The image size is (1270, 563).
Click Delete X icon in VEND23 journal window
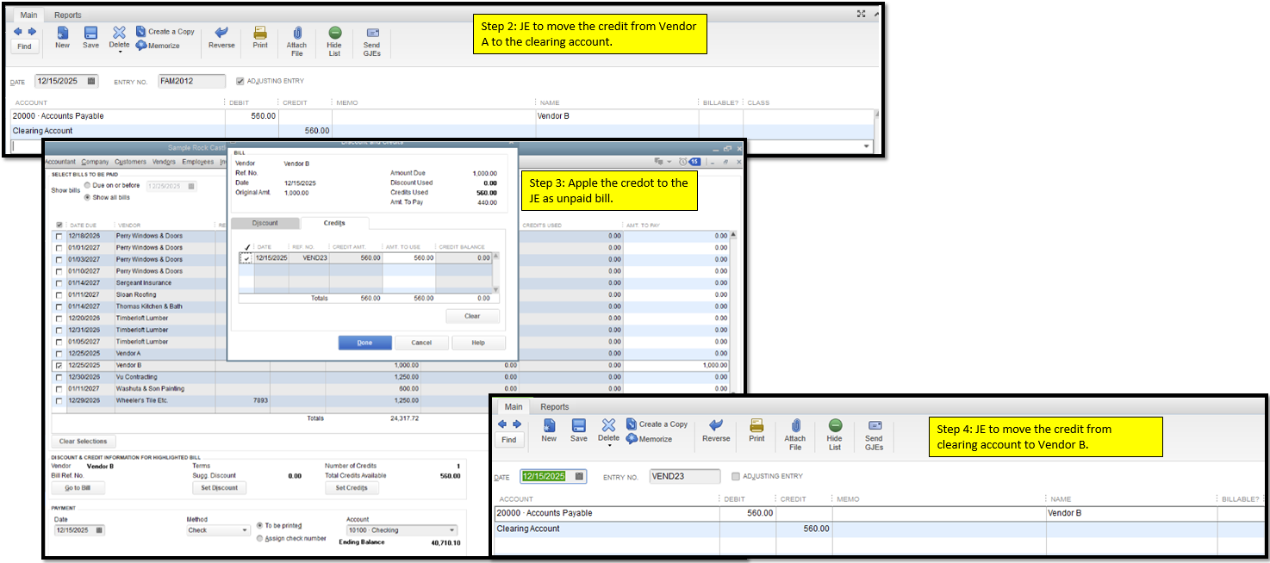[608, 424]
